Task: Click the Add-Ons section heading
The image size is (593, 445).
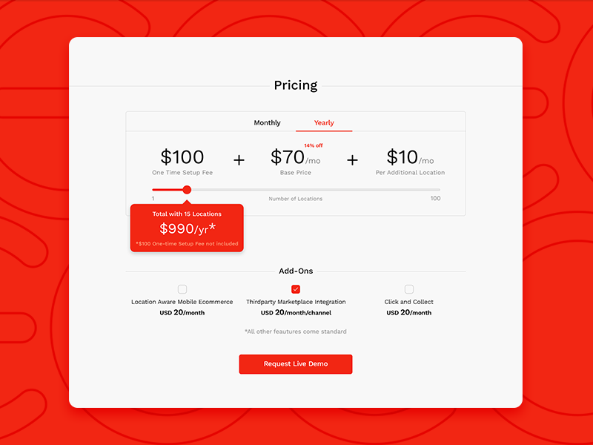Action: point(296,271)
